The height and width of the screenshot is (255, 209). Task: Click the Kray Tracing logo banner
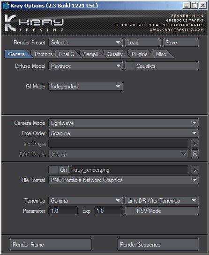pyautogui.click(x=34, y=23)
